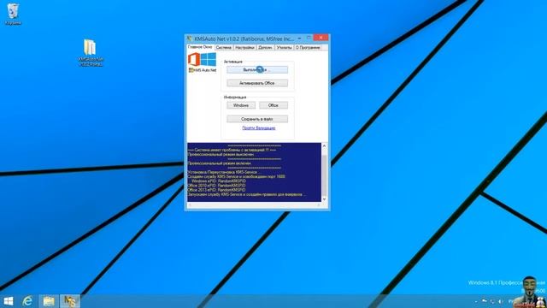Click the log scrollbar up arrow
The image size is (547, 308).
pos(324,145)
